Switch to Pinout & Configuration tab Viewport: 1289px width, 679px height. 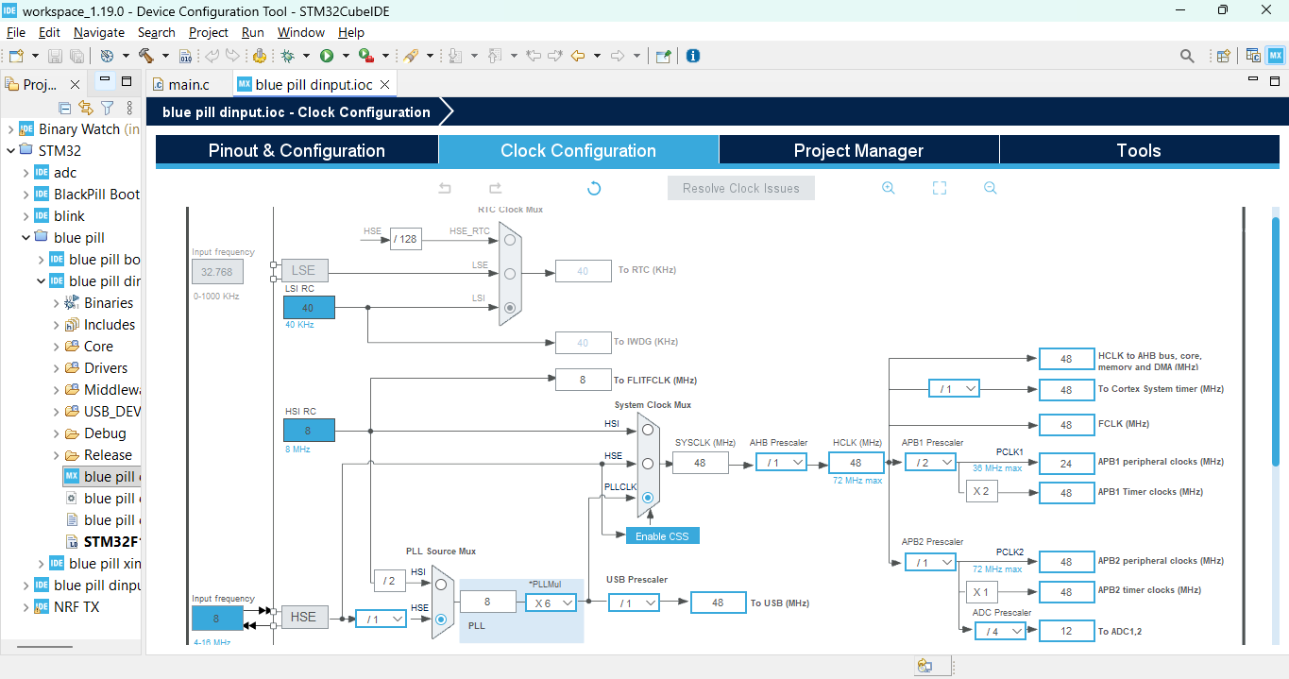pyautogui.click(x=297, y=151)
